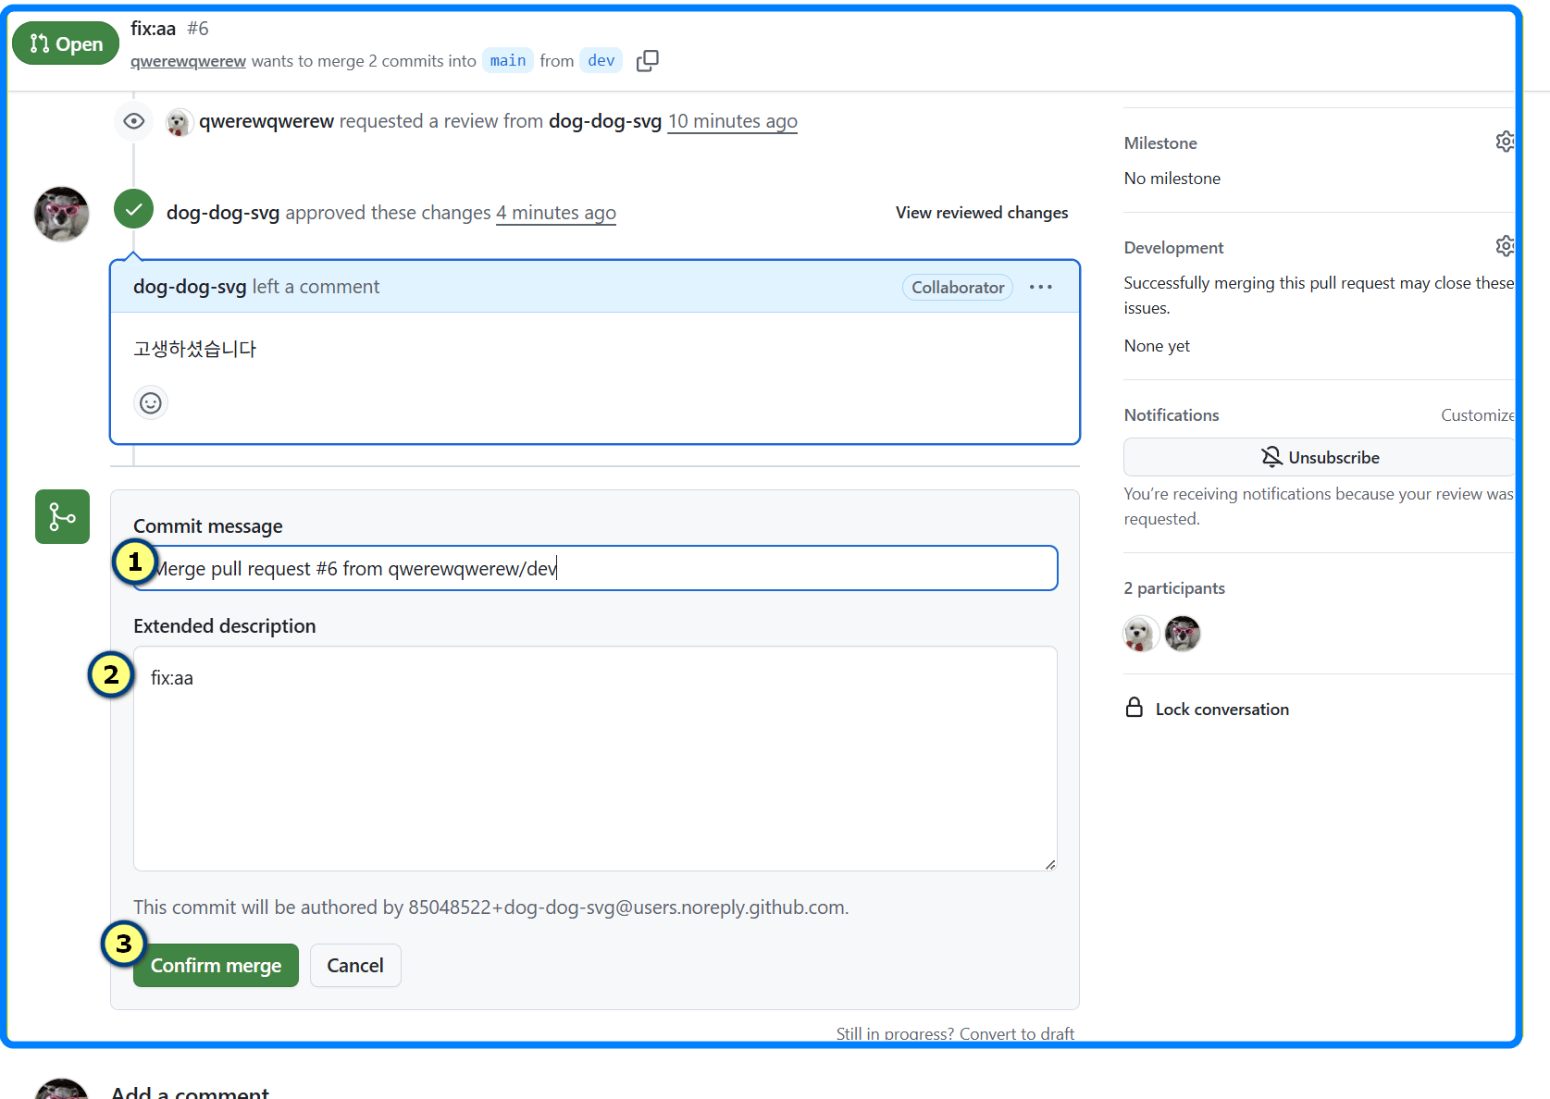The height and width of the screenshot is (1099, 1550).
Task: Click Customize notifications link
Action: 1476,415
